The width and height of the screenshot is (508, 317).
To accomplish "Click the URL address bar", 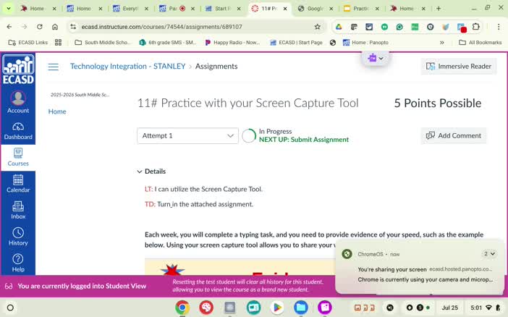I will [x=195, y=27].
